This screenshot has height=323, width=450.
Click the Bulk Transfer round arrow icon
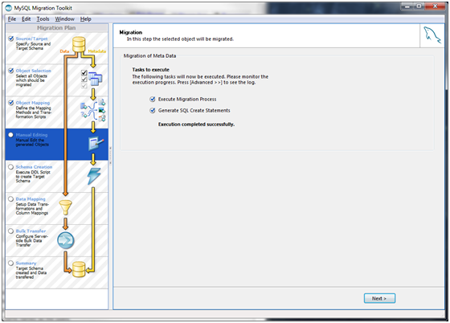66,240
